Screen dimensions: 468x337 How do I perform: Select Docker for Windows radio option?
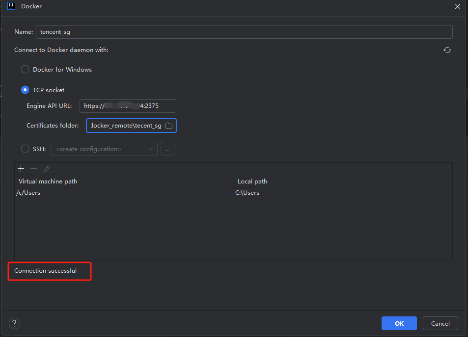click(x=25, y=70)
